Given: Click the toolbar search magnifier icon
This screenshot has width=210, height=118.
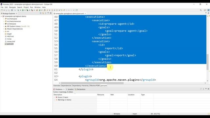Looking at the screenshot, I should [x=201, y=10].
